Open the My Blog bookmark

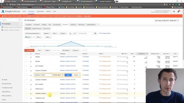62,7
